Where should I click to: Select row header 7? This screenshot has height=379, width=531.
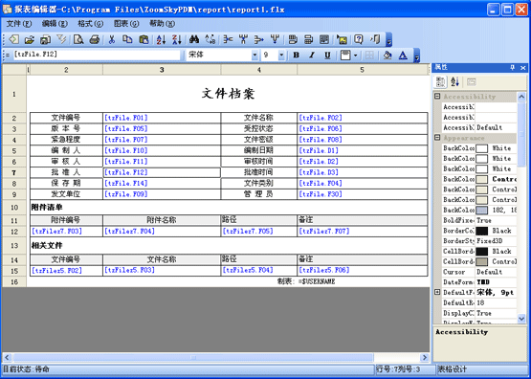click(14, 172)
